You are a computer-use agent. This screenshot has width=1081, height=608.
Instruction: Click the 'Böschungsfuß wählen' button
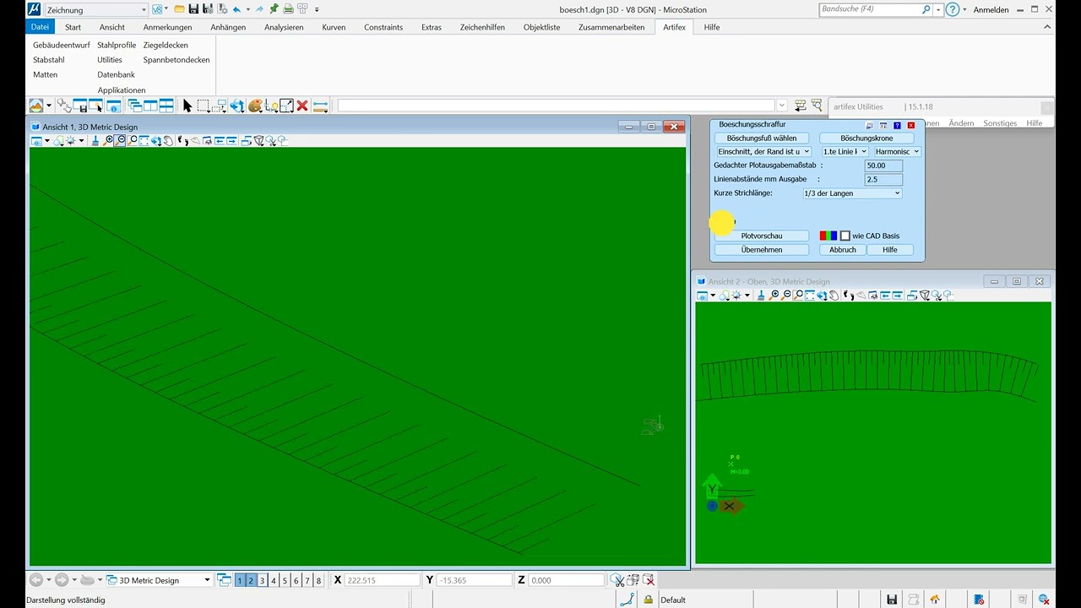tap(762, 138)
